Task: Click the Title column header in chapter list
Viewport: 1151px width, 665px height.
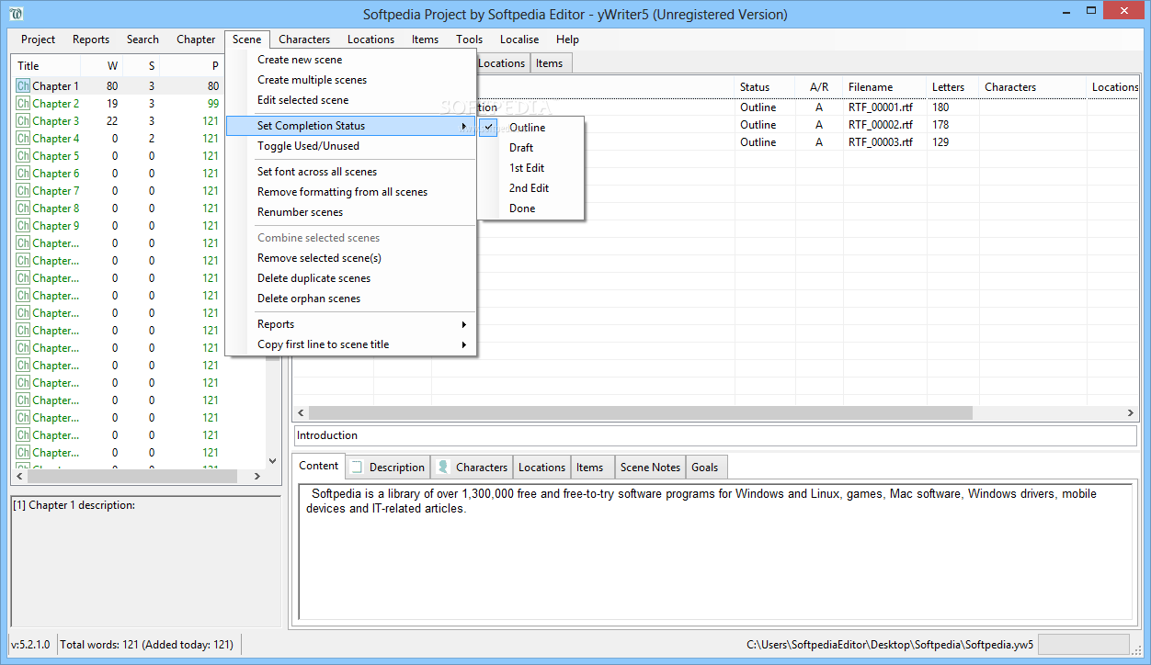Action: (47, 66)
